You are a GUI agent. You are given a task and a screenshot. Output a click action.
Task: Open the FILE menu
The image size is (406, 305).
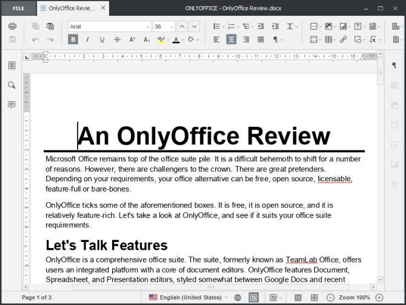[x=18, y=8]
